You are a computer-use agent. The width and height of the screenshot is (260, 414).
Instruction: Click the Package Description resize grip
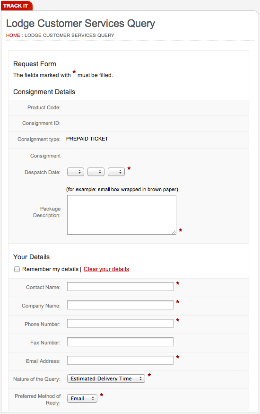[x=174, y=232]
